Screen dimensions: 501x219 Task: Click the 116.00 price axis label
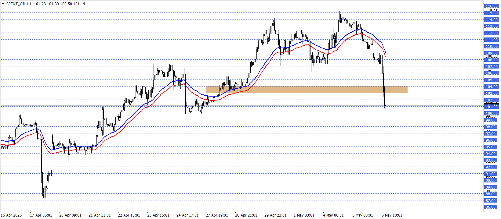click(x=492, y=6)
